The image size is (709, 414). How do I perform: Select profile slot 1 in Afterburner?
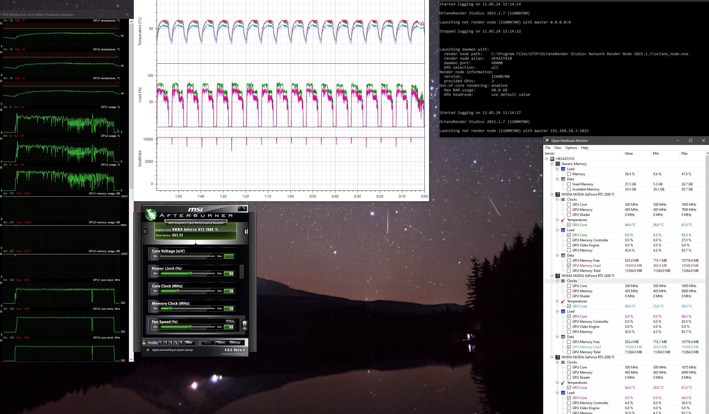pos(161,343)
